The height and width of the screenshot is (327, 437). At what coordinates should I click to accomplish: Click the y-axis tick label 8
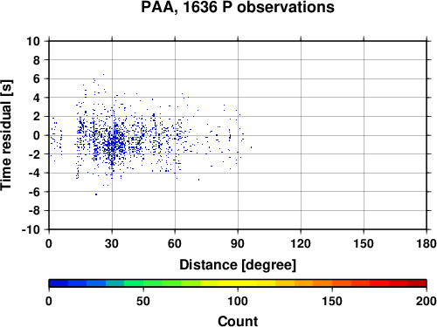click(x=37, y=60)
